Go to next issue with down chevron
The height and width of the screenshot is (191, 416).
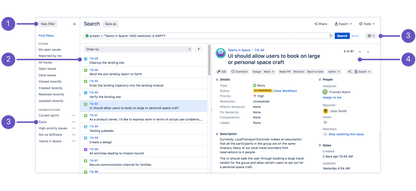pos(368,52)
